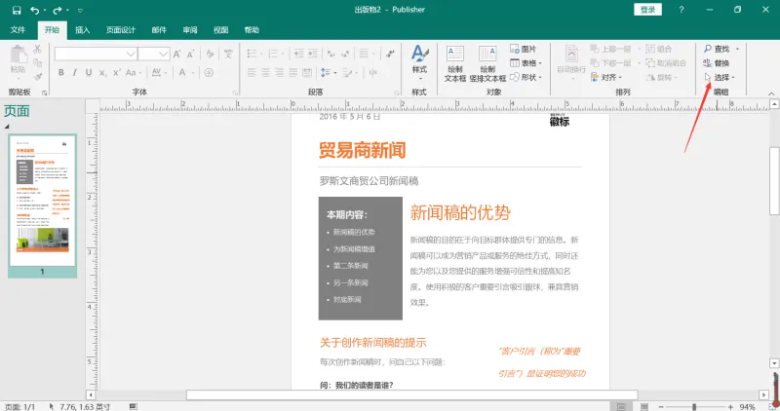
Task: Collapse the 页面 navigation pane arrow
Action: tap(7, 127)
